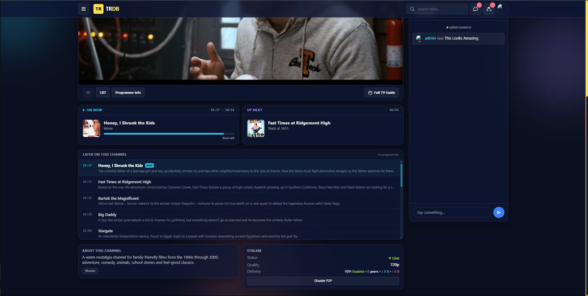Click the Up Next title Fast Times at Ridgemont High

pyautogui.click(x=299, y=123)
